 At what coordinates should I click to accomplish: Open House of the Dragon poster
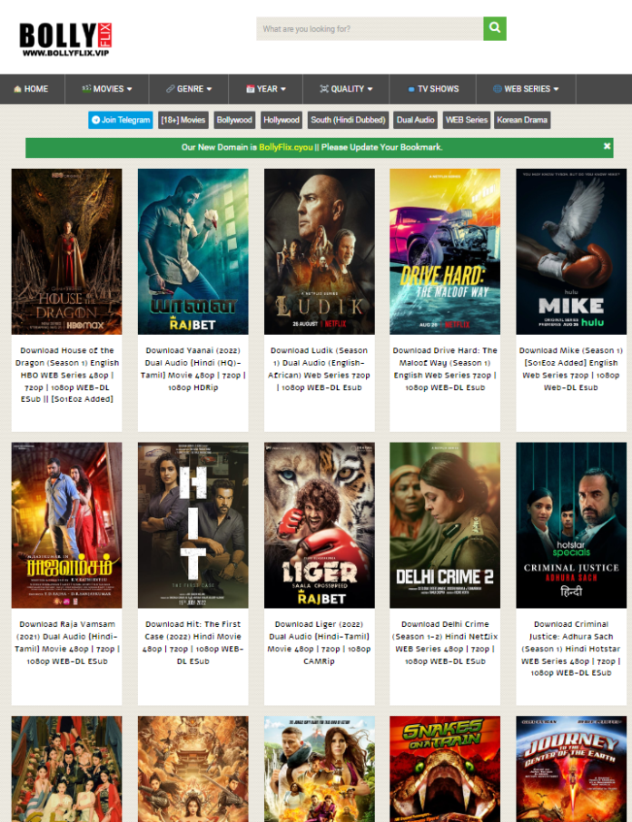(x=66, y=251)
